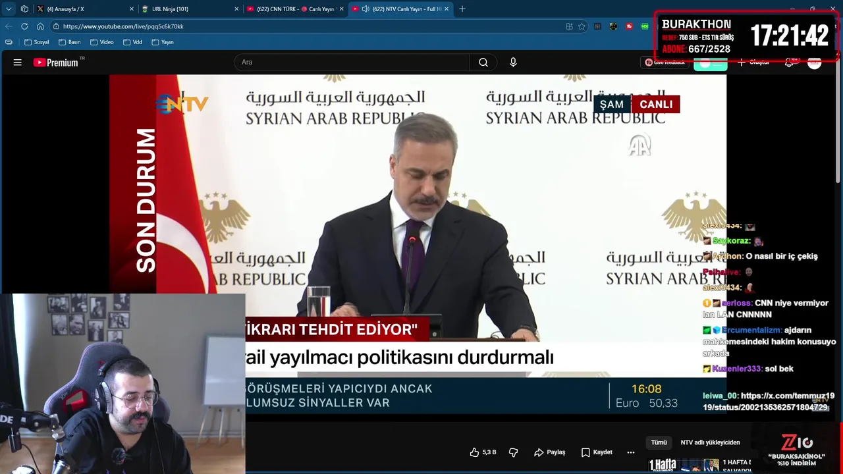Click the YouTube Ara search field

(x=352, y=63)
